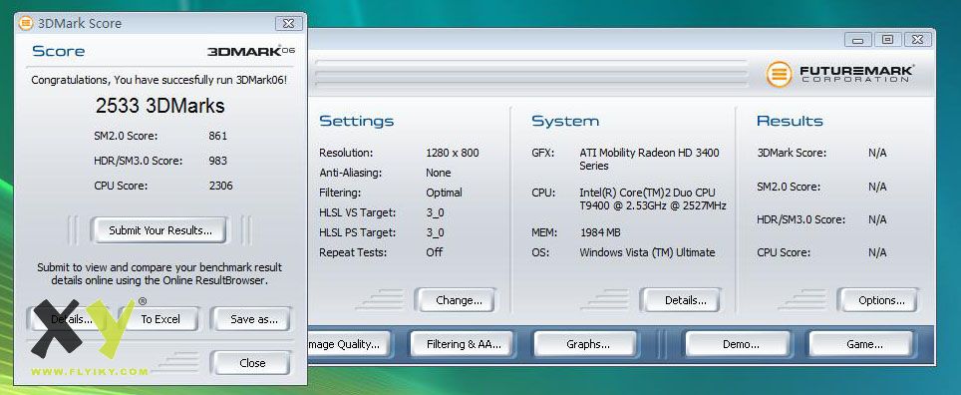Image resolution: width=961 pixels, height=395 pixels.
Task: Click the Results section heading
Action: (790, 121)
